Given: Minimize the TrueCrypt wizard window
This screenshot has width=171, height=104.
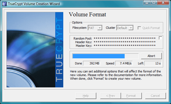Looking at the screenshot, I should [147, 2].
